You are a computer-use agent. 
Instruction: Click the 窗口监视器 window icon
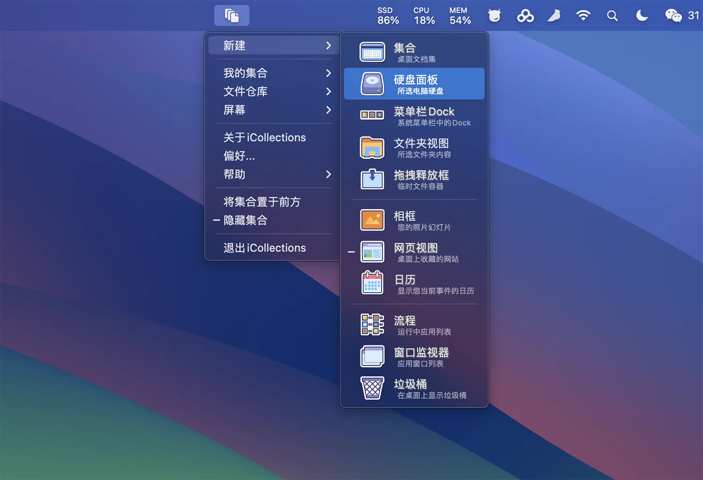372,356
